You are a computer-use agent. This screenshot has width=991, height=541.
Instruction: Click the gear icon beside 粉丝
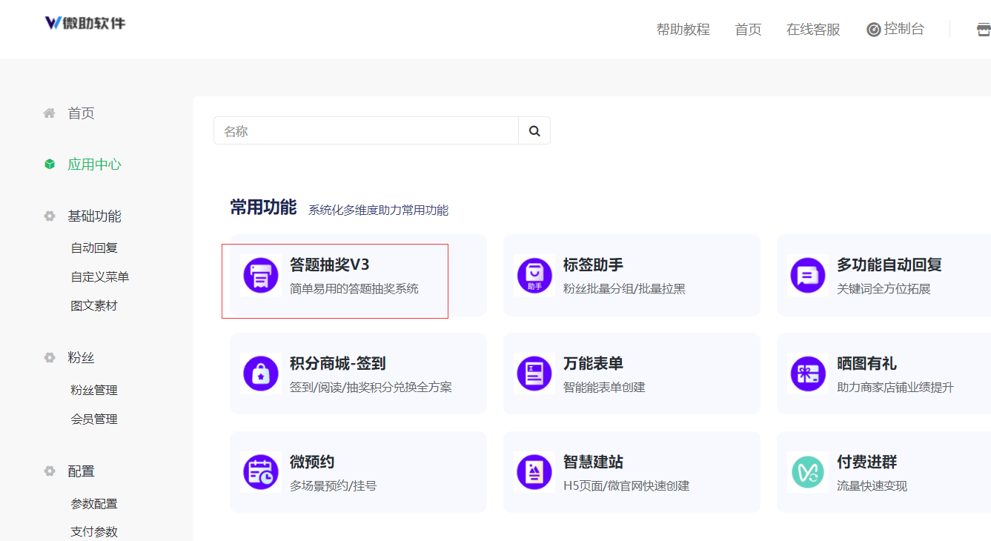50,357
